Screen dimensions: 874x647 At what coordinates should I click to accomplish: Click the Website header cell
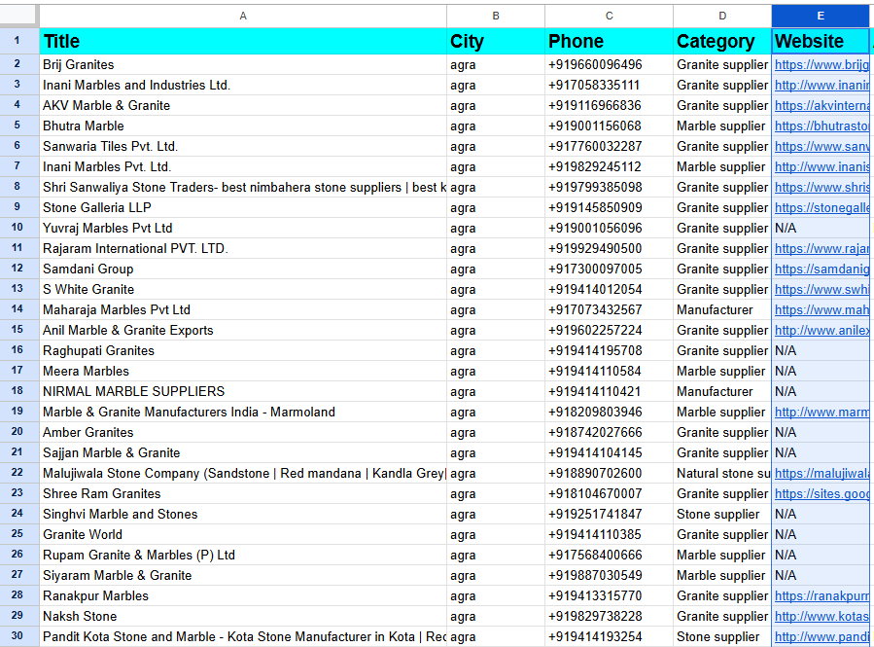[x=821, y=41]
